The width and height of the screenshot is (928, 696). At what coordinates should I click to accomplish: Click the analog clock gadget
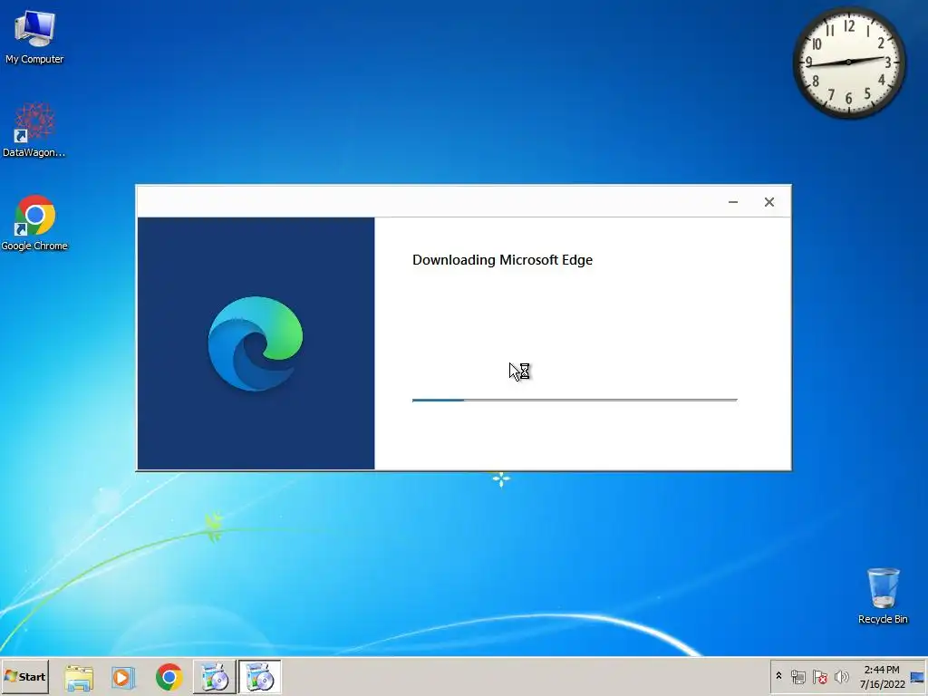tap(848, 62)
